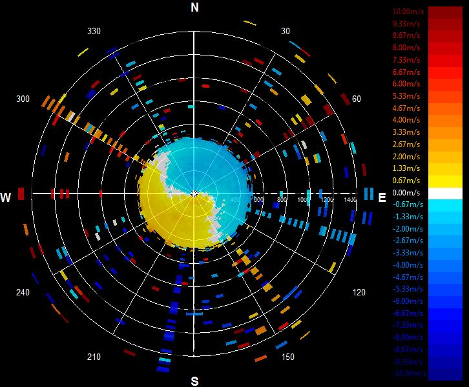Click the S compass label at bottom
The width and height of the screenshot is (469, 387).
tap(194, 381)
